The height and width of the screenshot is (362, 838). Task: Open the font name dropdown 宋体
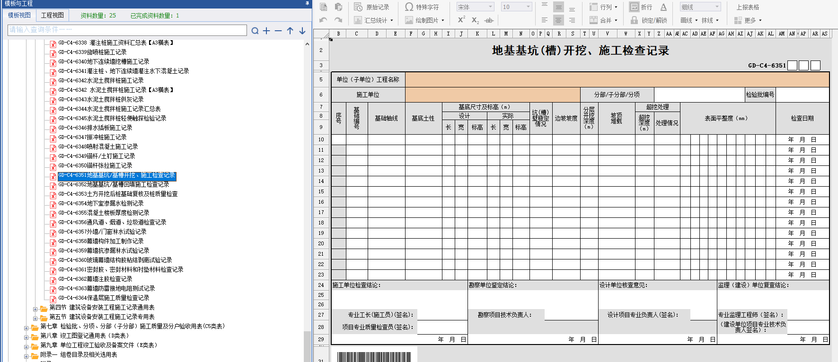tap(476, 7)
